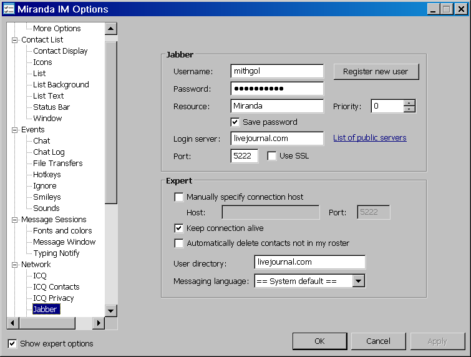
Task: Click the Resource input field
Action: (277, 106)
